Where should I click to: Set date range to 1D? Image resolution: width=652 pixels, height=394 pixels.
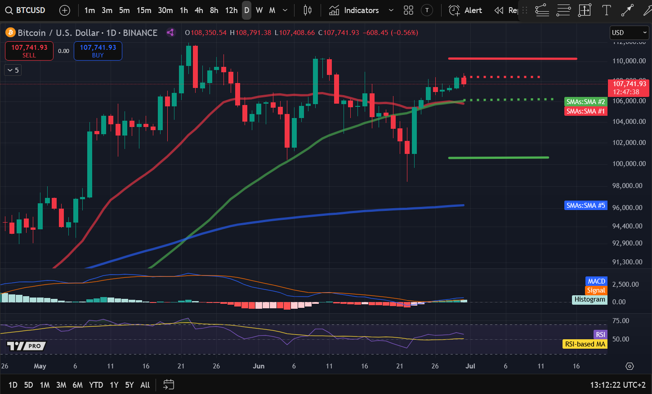coord(13,385)
